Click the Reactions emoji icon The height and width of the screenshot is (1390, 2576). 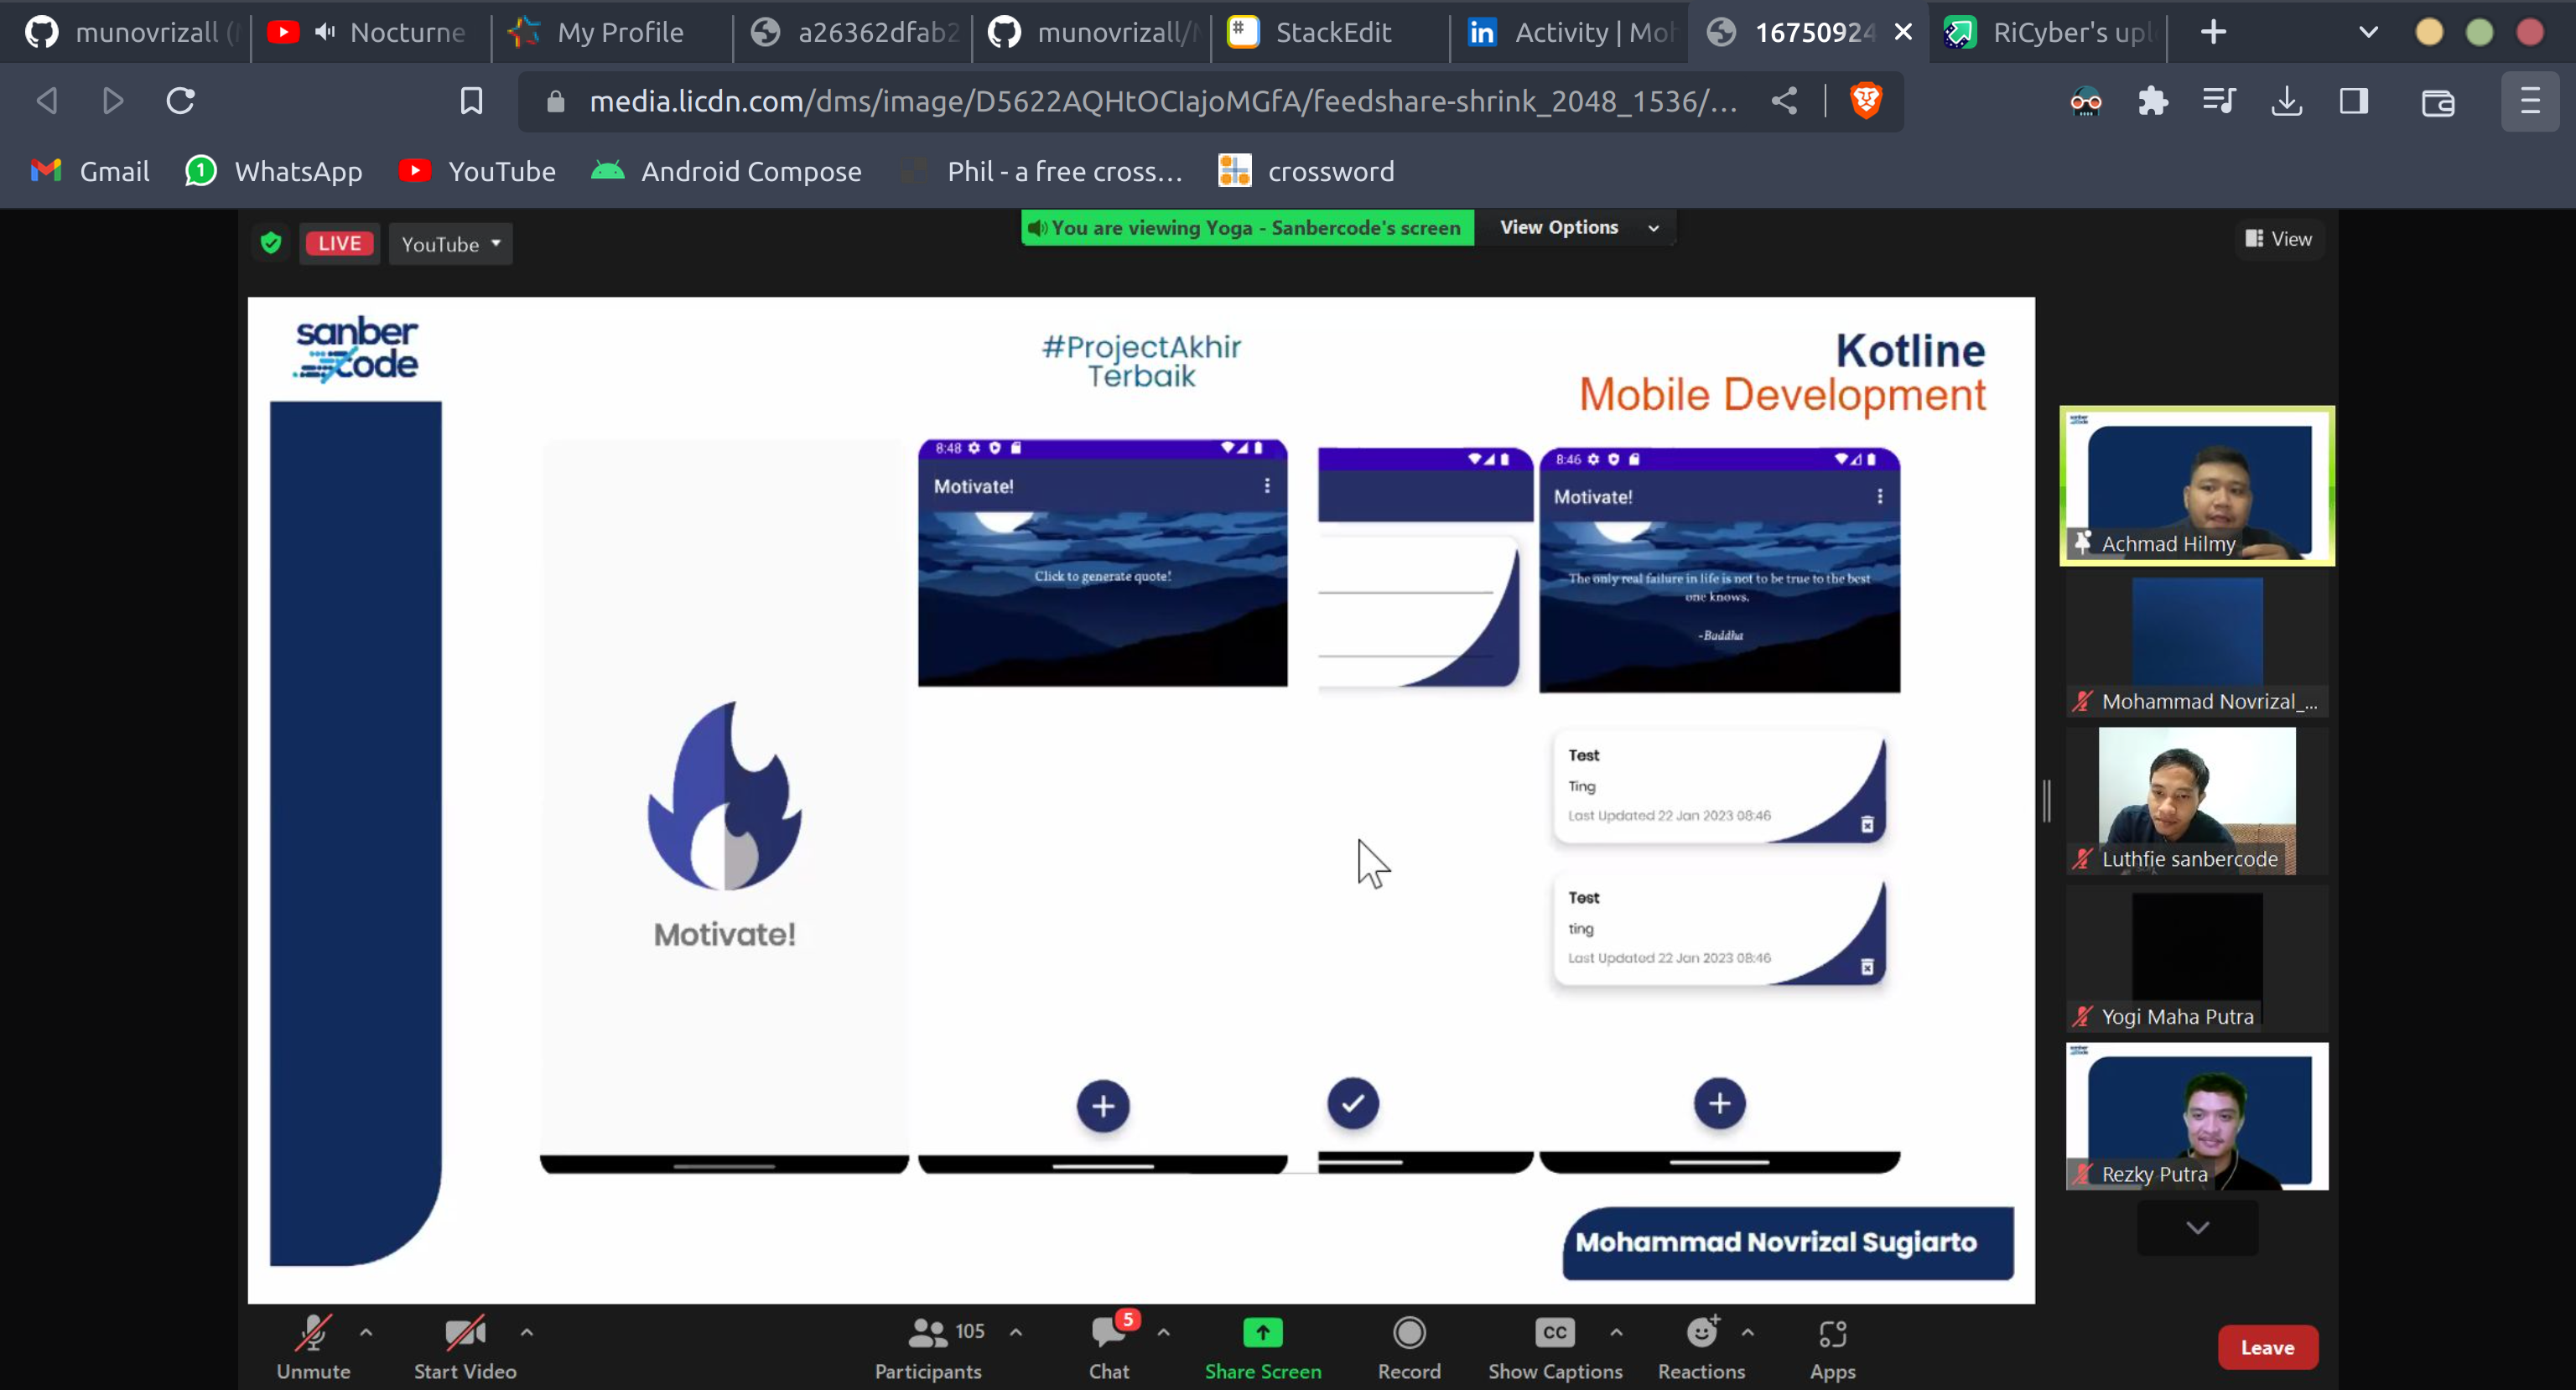tap(1700, 1334)
